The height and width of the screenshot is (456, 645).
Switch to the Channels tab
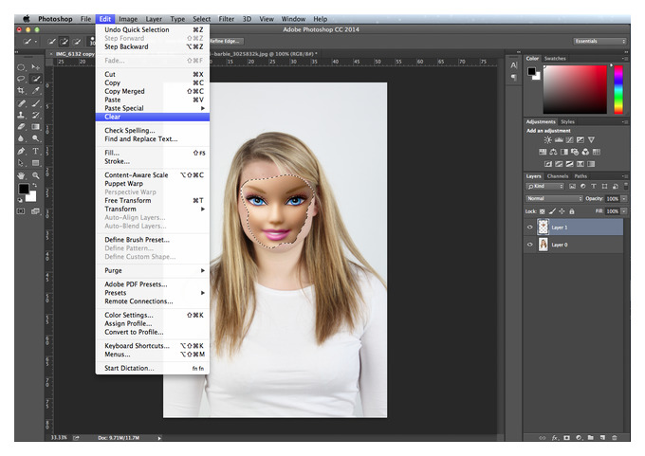pyautogui.click(x=558, y=176)
